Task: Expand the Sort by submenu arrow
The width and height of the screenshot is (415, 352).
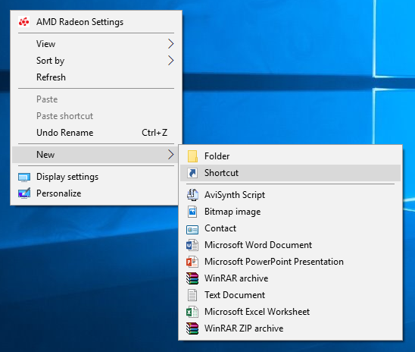Action: click(171, 61)
